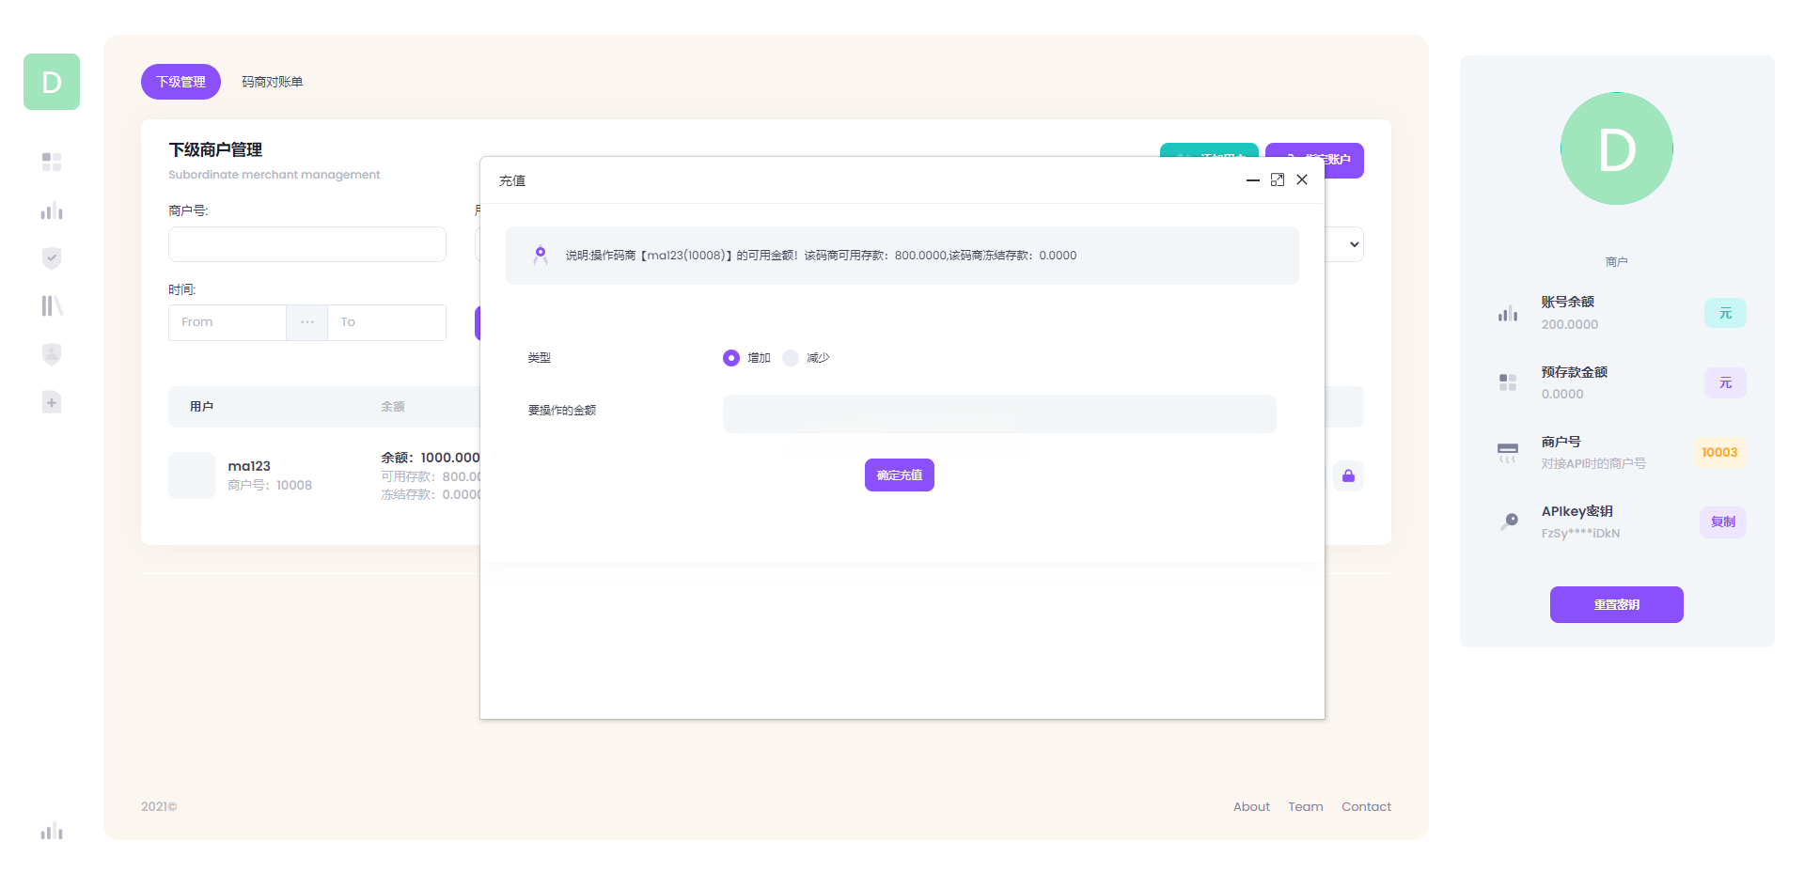The width and height of the screenshot is (1804, 872).
Task: Click the APIkey key icon in right panel
Action: click(1509, 521)
